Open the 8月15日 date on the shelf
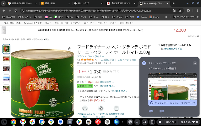201x126 pixels. pyautogui.click(x=171, y=122)
